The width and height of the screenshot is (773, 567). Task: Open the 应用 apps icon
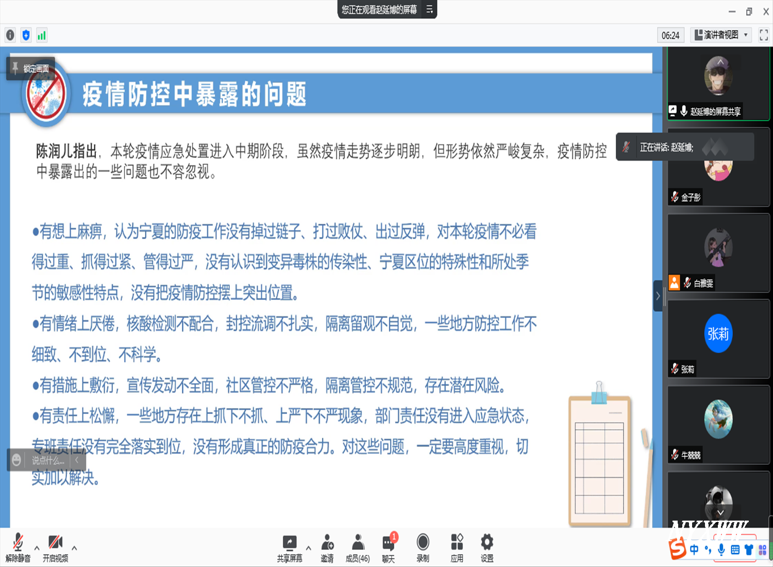tap(457, 547)
